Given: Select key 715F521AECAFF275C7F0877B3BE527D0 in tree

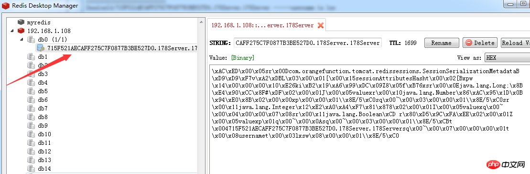Looking at the screenshot, I should coord(122,48).
